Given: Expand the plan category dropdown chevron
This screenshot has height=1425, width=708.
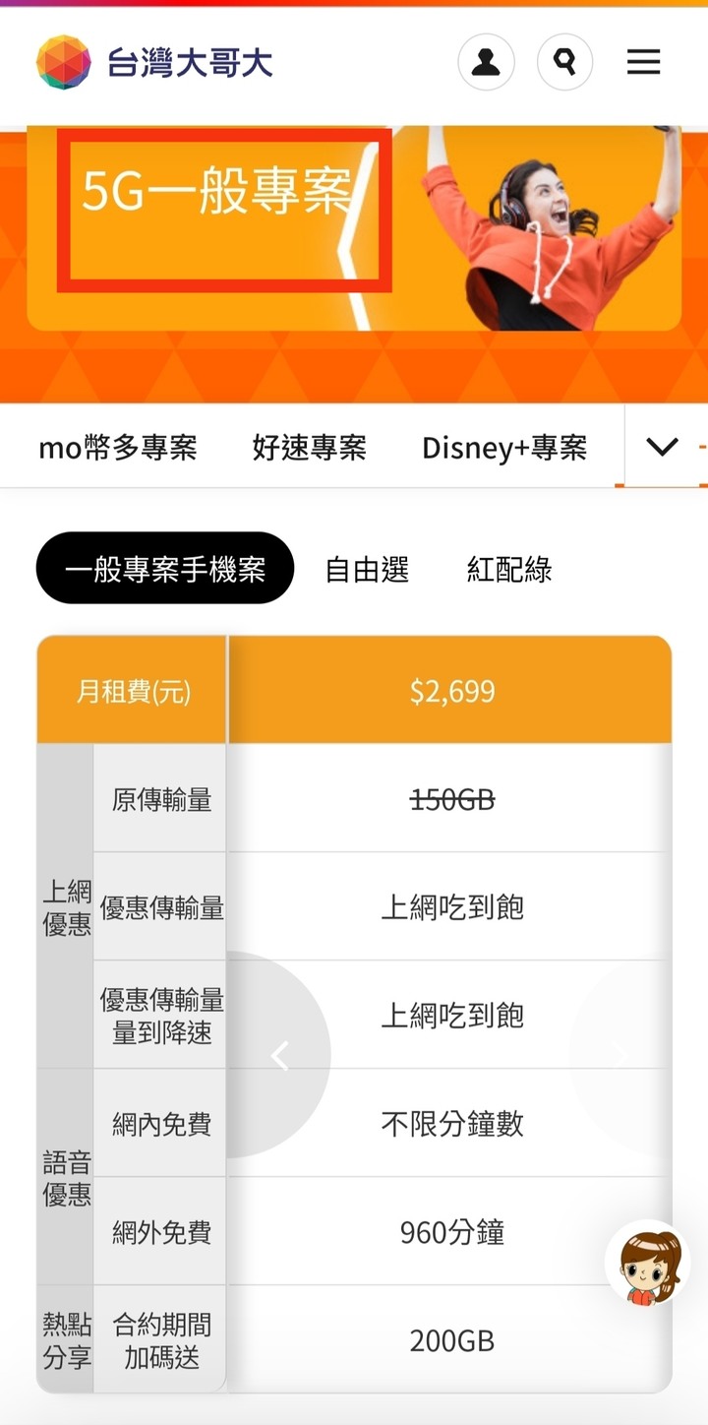Looking at the screenshot, I should tap(662, 447).
